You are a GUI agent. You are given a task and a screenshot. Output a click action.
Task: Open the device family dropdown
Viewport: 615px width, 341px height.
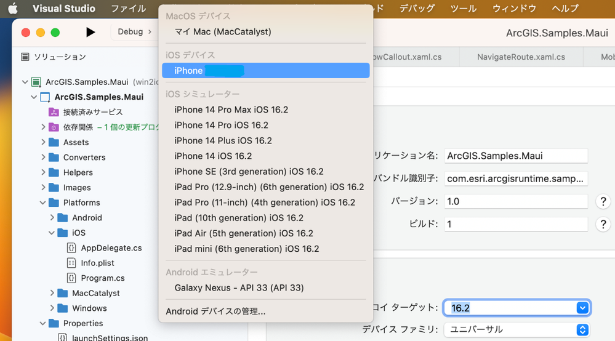[x=582, y=330]
